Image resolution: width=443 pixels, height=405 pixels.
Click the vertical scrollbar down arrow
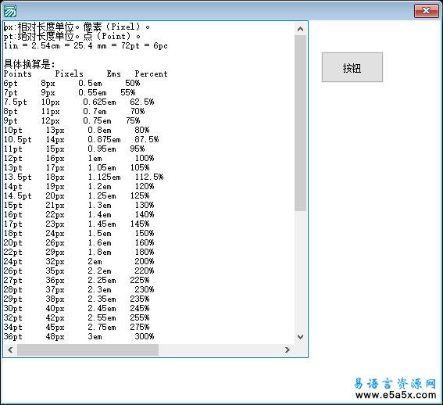coord(300,336)
